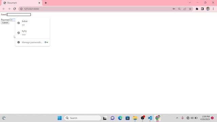Share this page icon
Viewport: 217px width, 122px height.
tap(184, 9)
